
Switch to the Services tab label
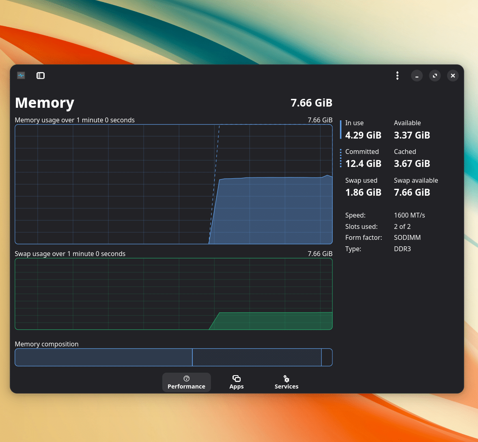coord(286,386)
